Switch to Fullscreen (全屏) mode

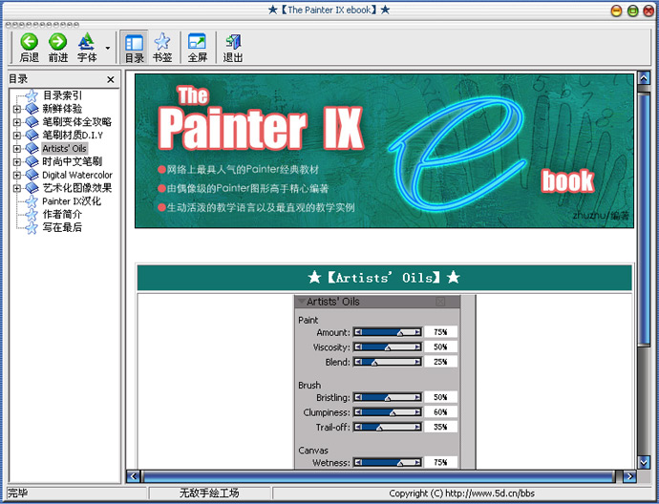coord(197,47)
